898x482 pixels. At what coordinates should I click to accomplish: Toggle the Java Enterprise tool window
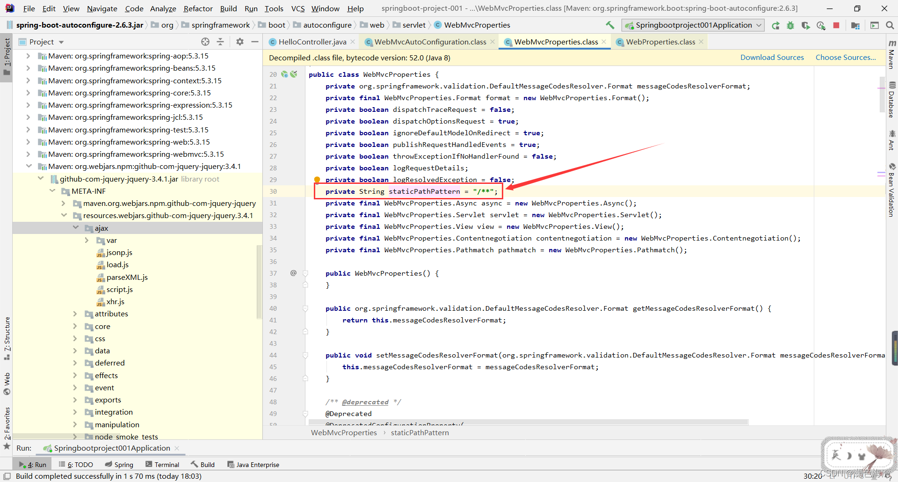pos(253,465)
